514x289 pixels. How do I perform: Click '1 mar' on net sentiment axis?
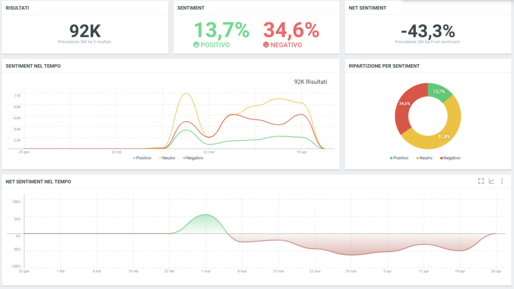pos(205,271)
